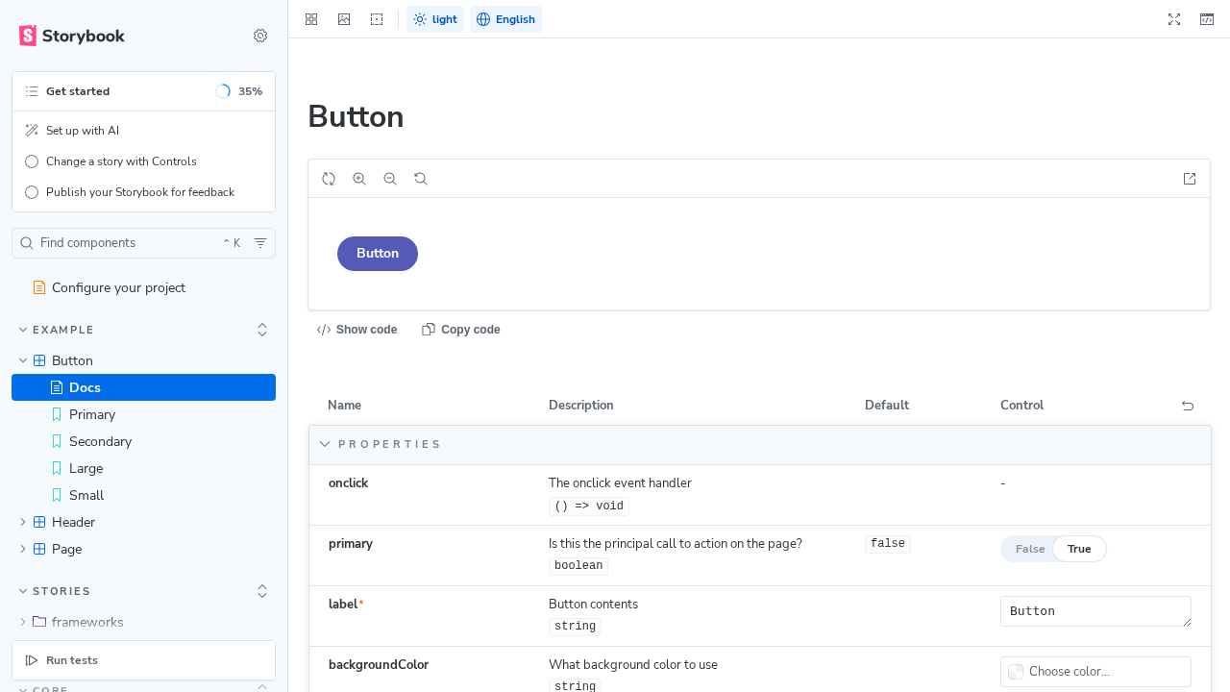This screenshot has width=1230, height=692.
Task: Click the Description column header
Action: 581,406
